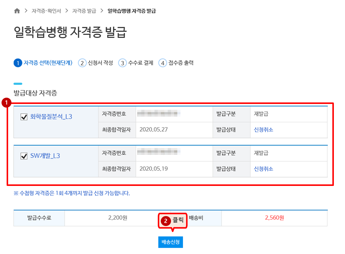The height and width of the screenshot is (254, 345).
Task: Click 최종합격일자 label in 화학물질분석_L3 row
Action: (117, 130)
